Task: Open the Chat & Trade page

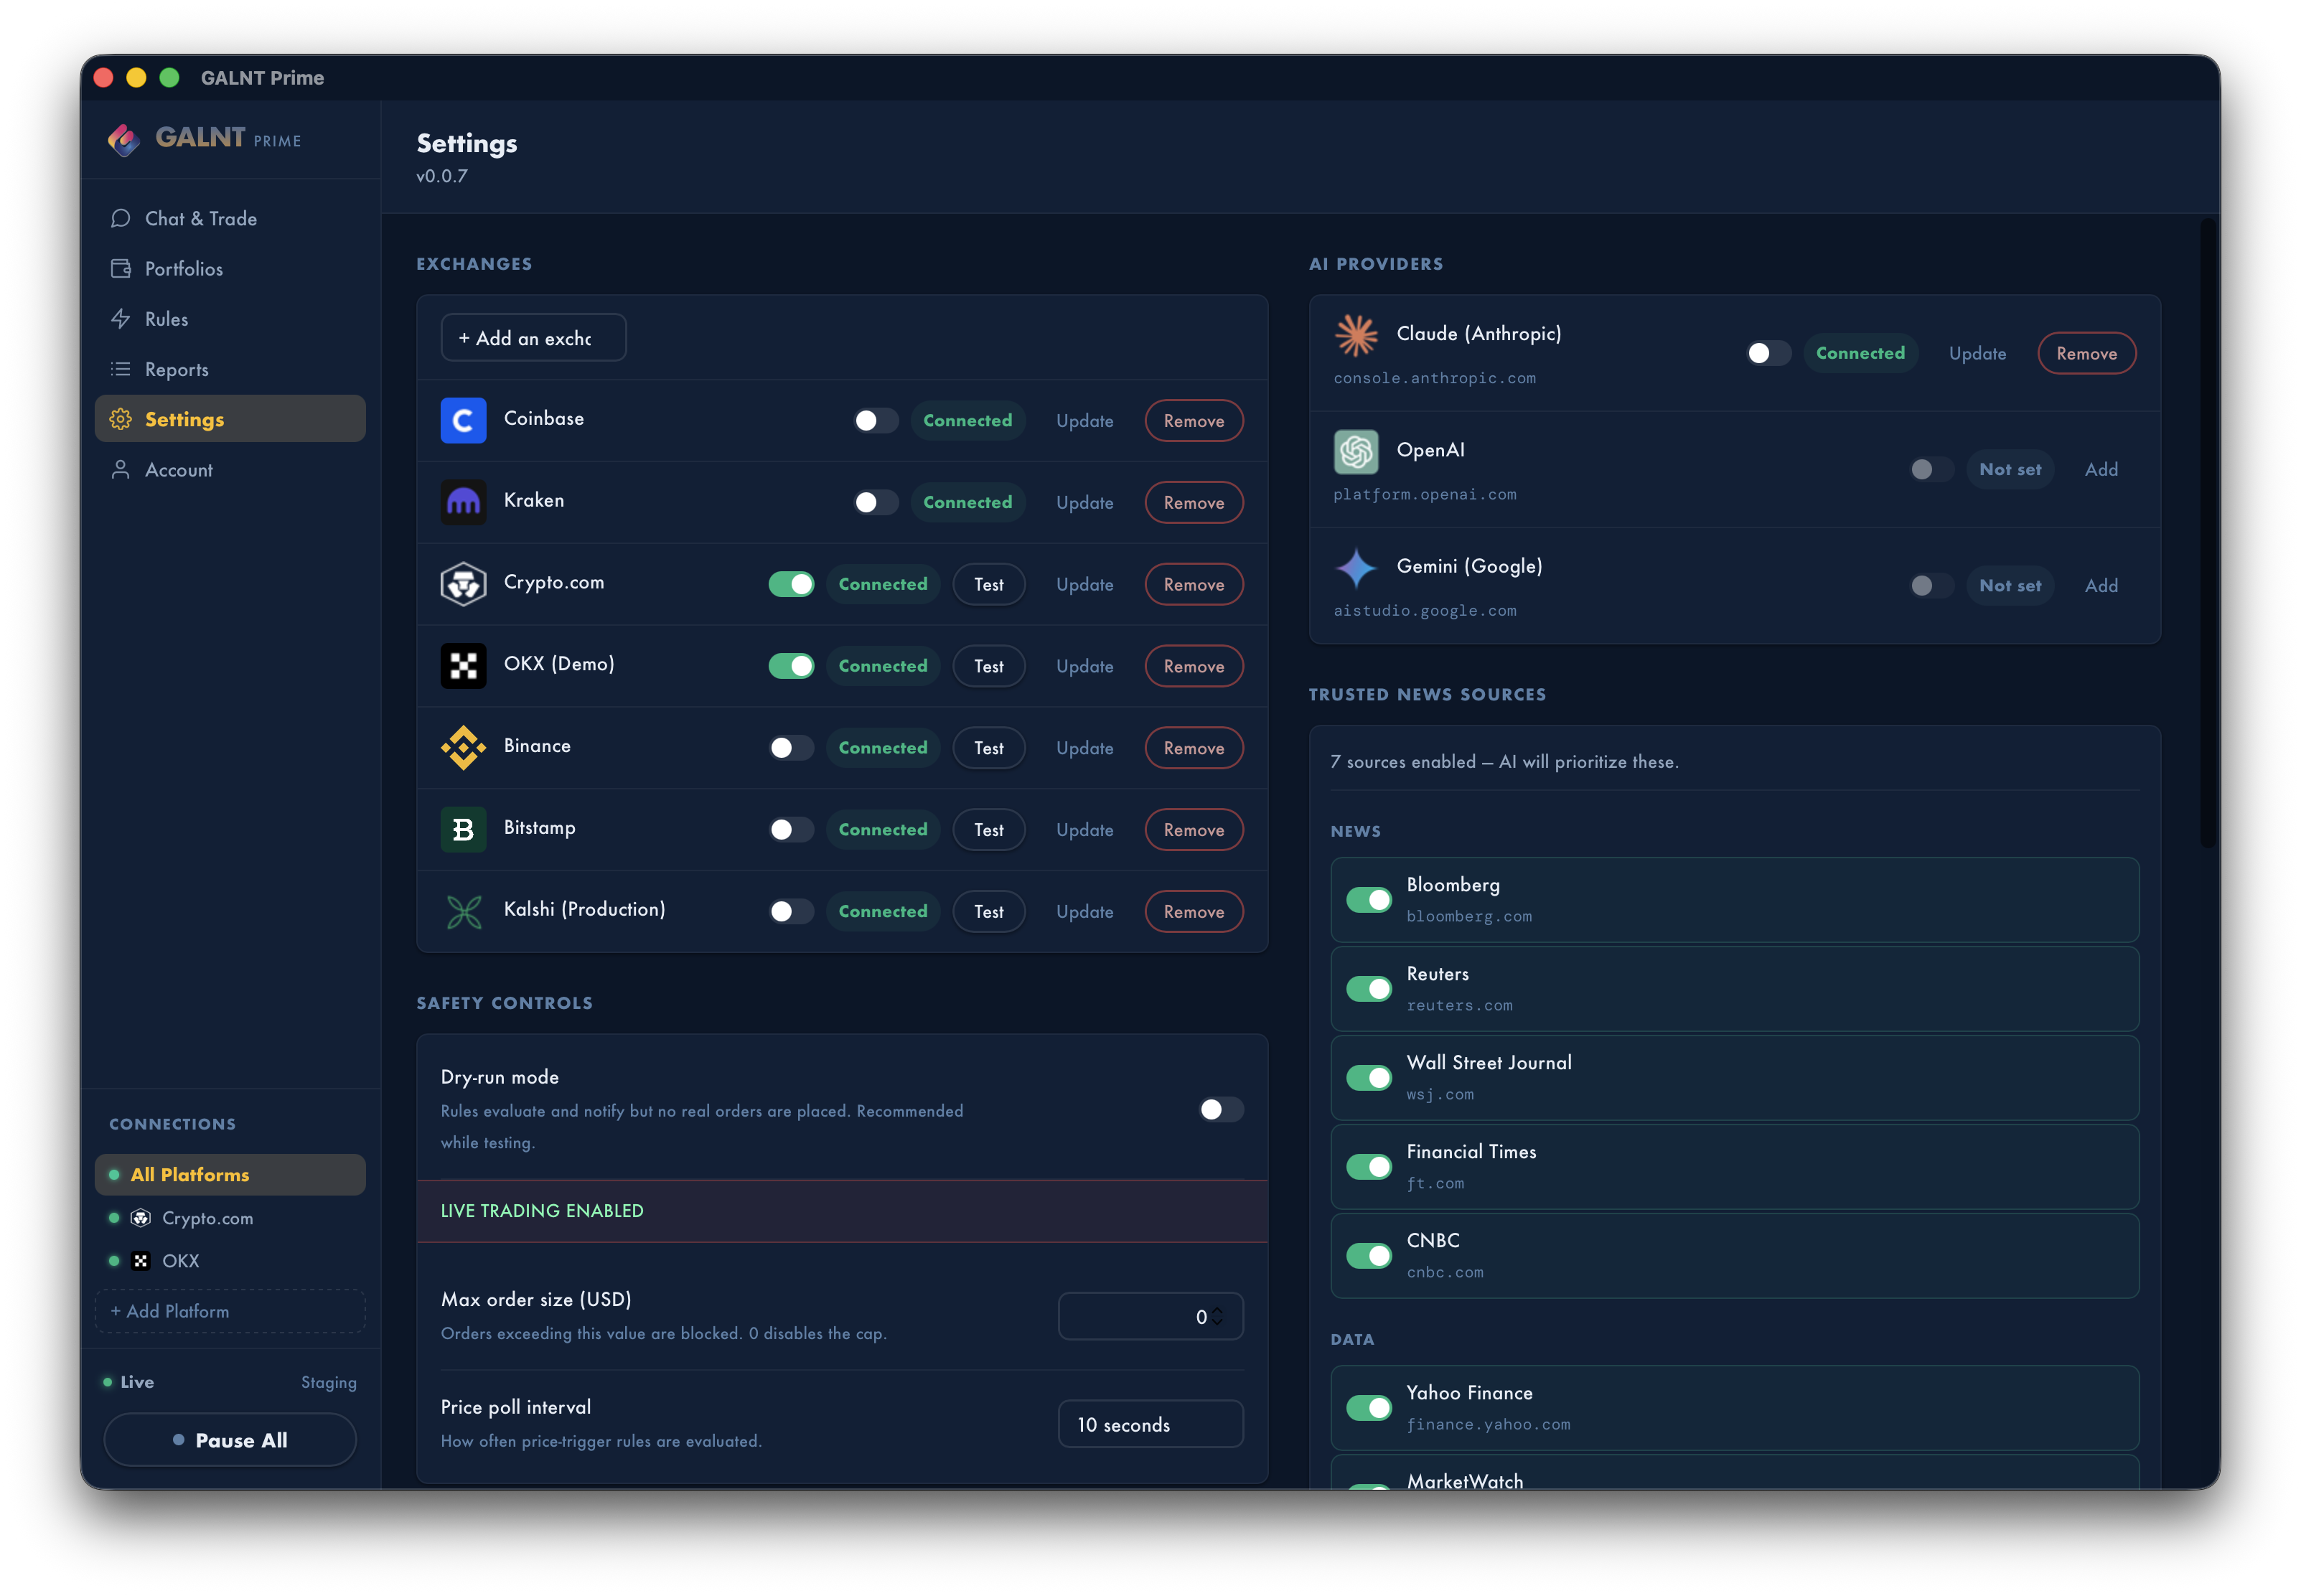Action: pos(230,218)
